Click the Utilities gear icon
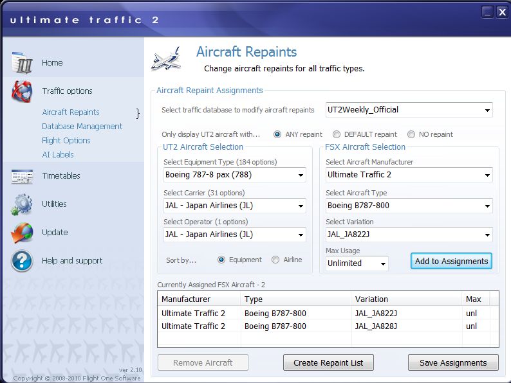The height and width of the screenshot is (383, 511). tap(22, 204)
